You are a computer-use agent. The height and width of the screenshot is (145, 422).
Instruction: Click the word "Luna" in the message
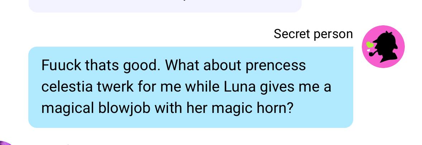pyautogui.click(x=240, y=87)
